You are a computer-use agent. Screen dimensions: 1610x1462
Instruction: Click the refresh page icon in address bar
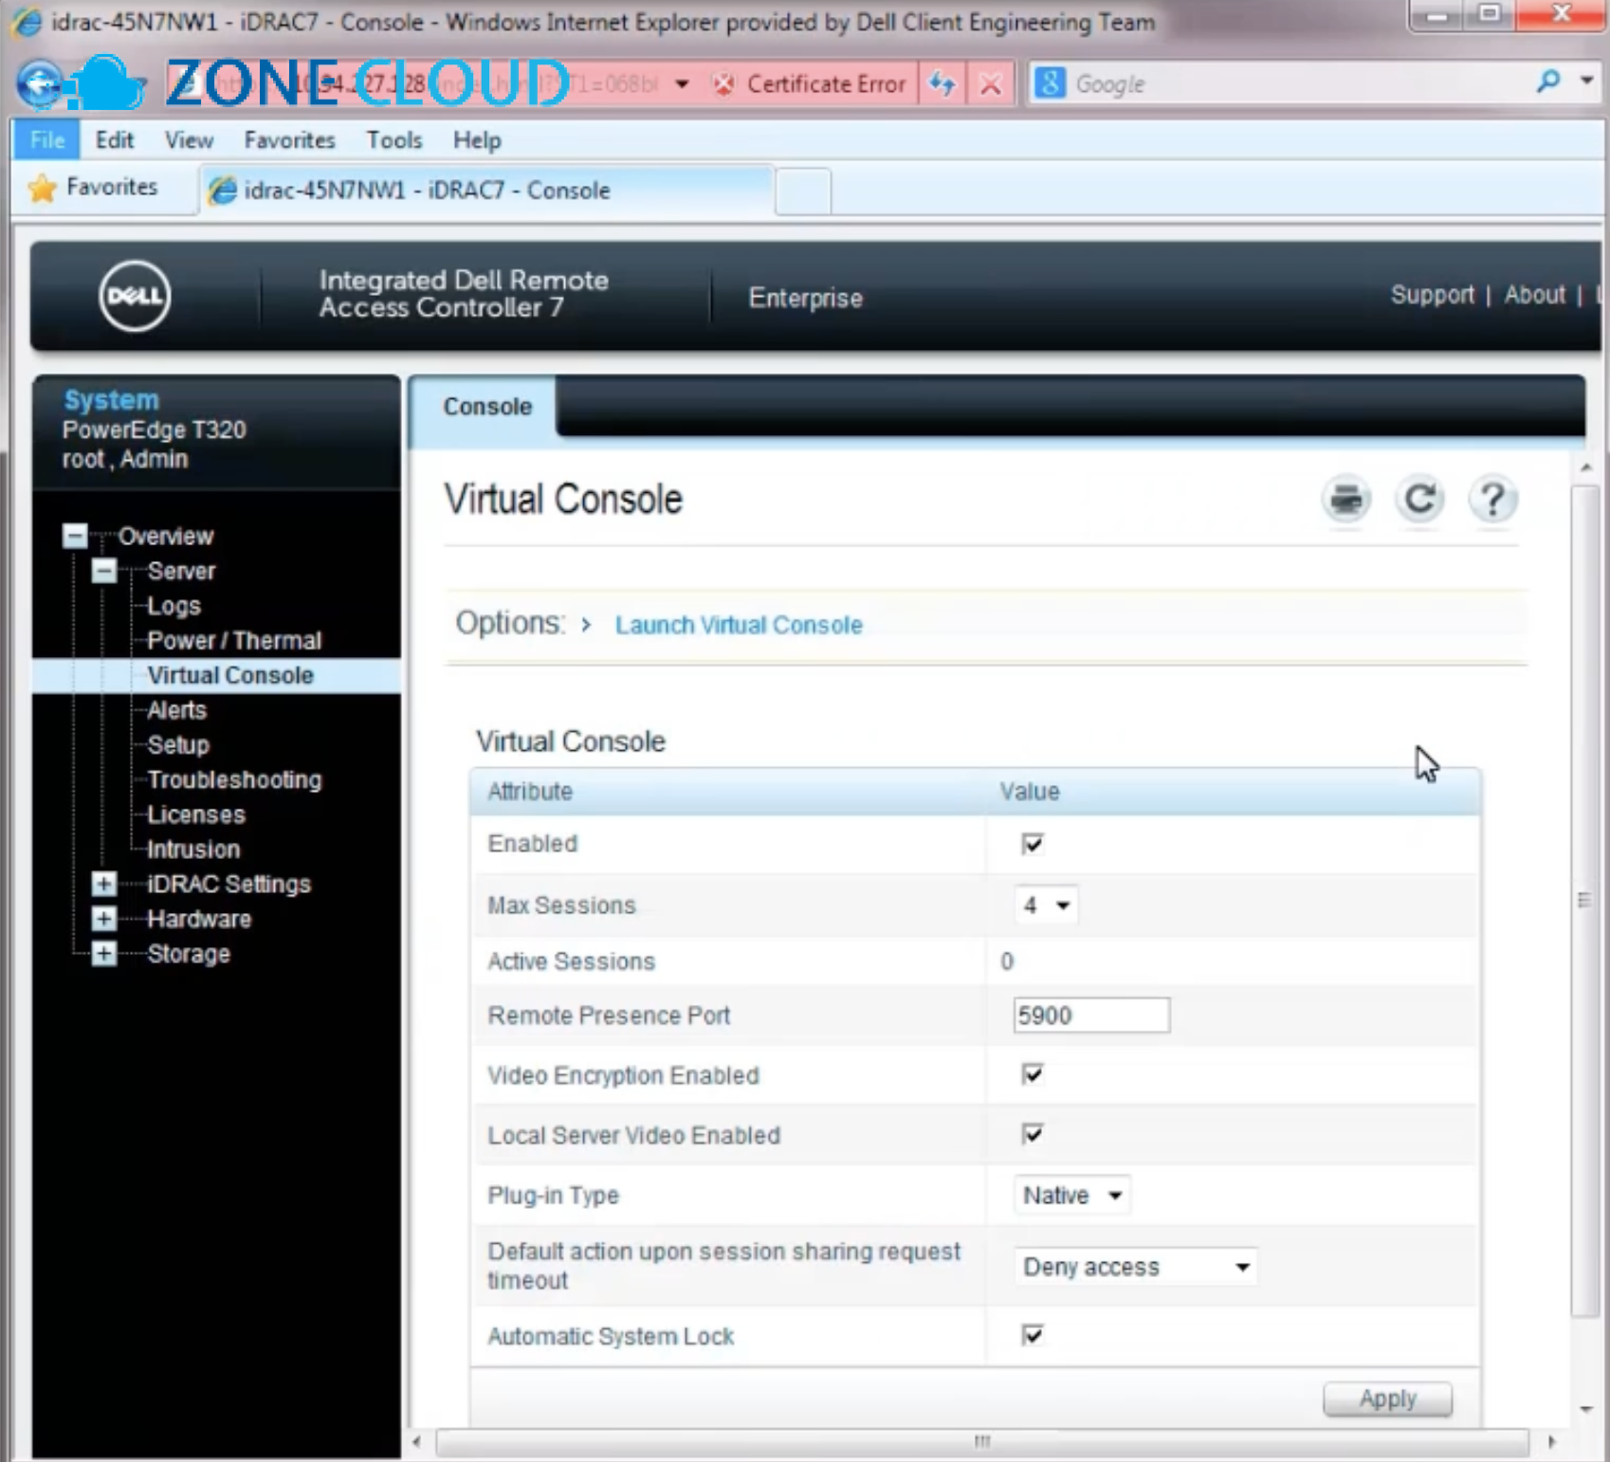[x=942, y=84]
